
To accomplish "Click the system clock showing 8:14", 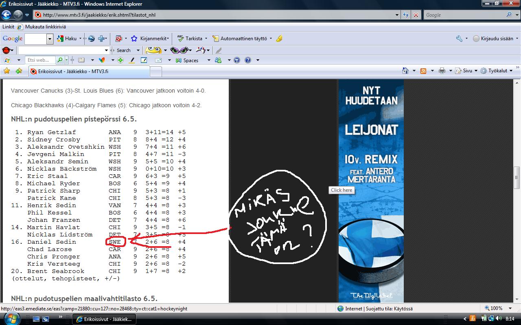I will pos(510,319).
